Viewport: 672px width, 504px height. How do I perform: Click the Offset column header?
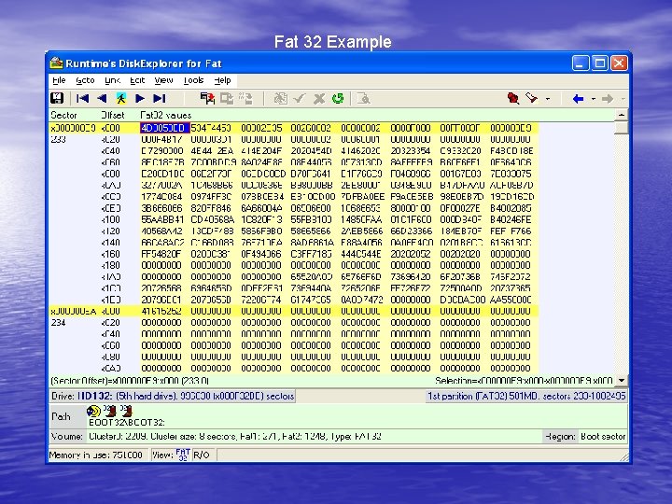coord(113,116)
